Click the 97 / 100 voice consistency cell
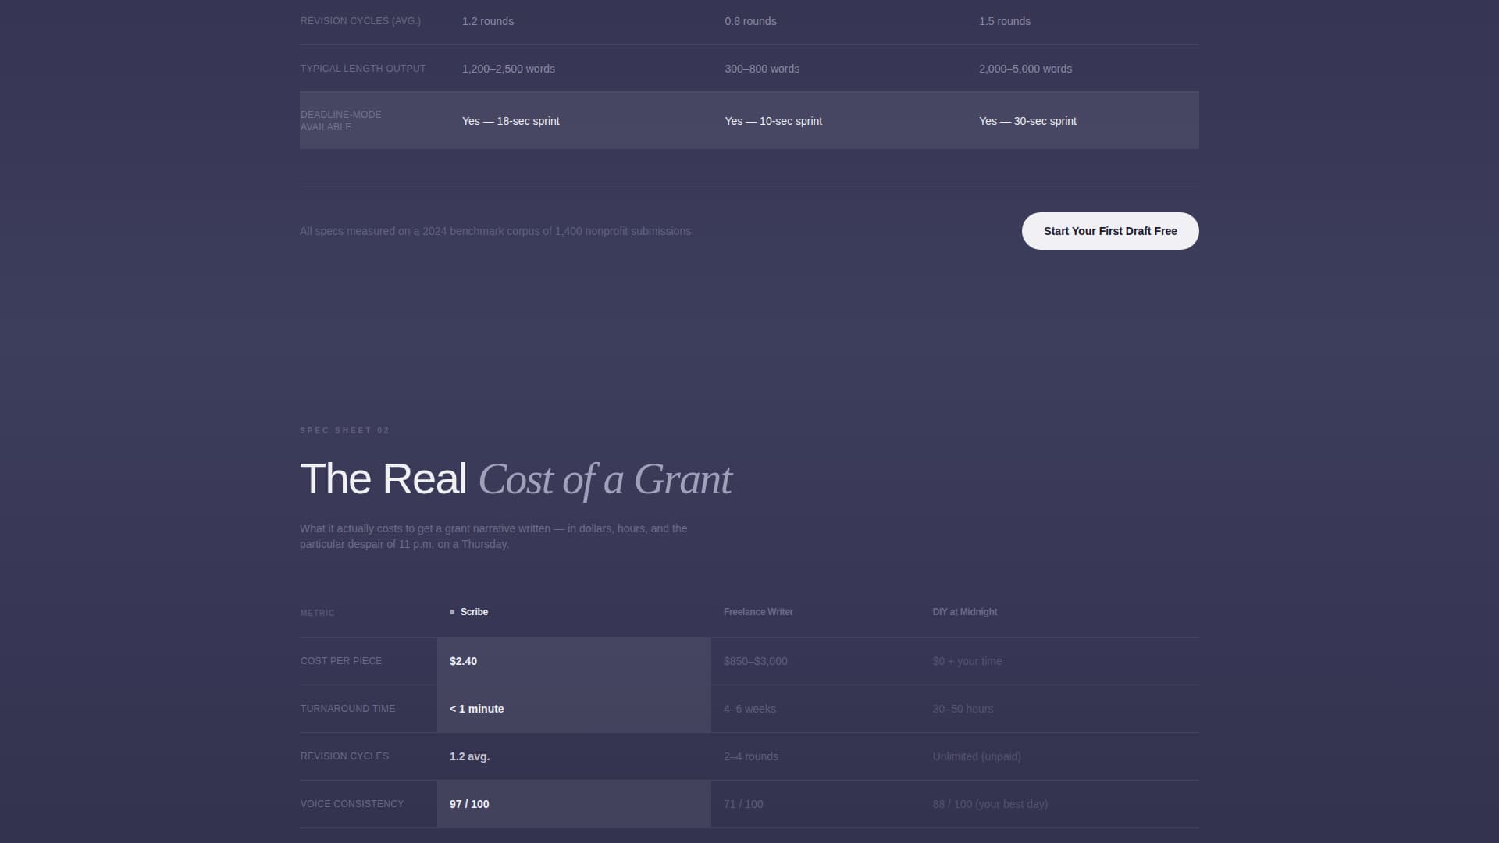The image size is (1499, 843). tap(574, 804)
